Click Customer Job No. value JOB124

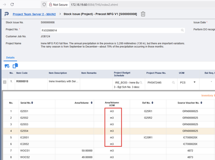coord(45,36)
